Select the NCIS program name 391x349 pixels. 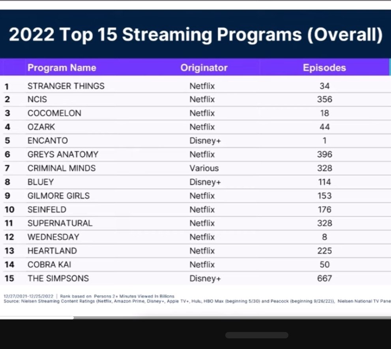click(x=37, y=99)
